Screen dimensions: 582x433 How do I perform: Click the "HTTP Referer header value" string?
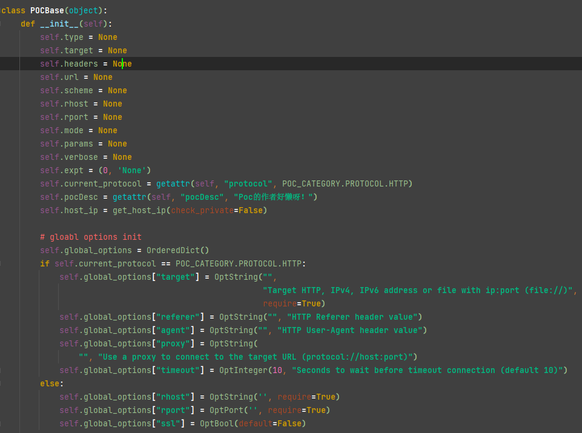[x=352, y=317]
